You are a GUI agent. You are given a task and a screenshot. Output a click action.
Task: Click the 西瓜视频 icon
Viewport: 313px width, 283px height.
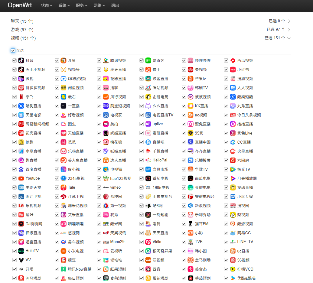tap(233, 60)
